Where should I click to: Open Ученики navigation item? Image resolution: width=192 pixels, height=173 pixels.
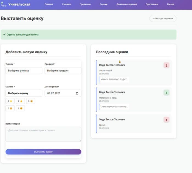click(x=66, y=4)
